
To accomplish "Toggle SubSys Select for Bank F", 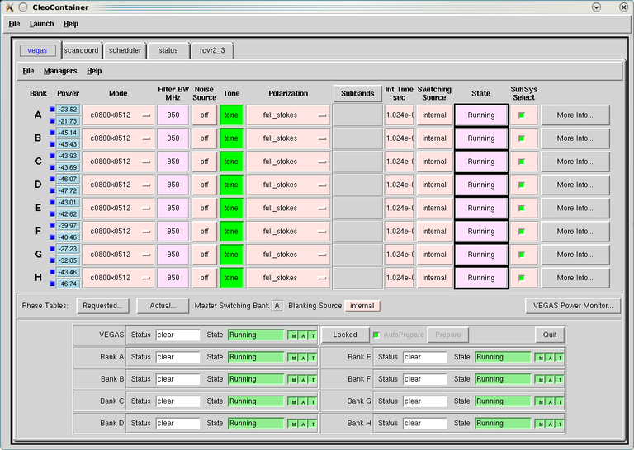I will click(522, 232).
